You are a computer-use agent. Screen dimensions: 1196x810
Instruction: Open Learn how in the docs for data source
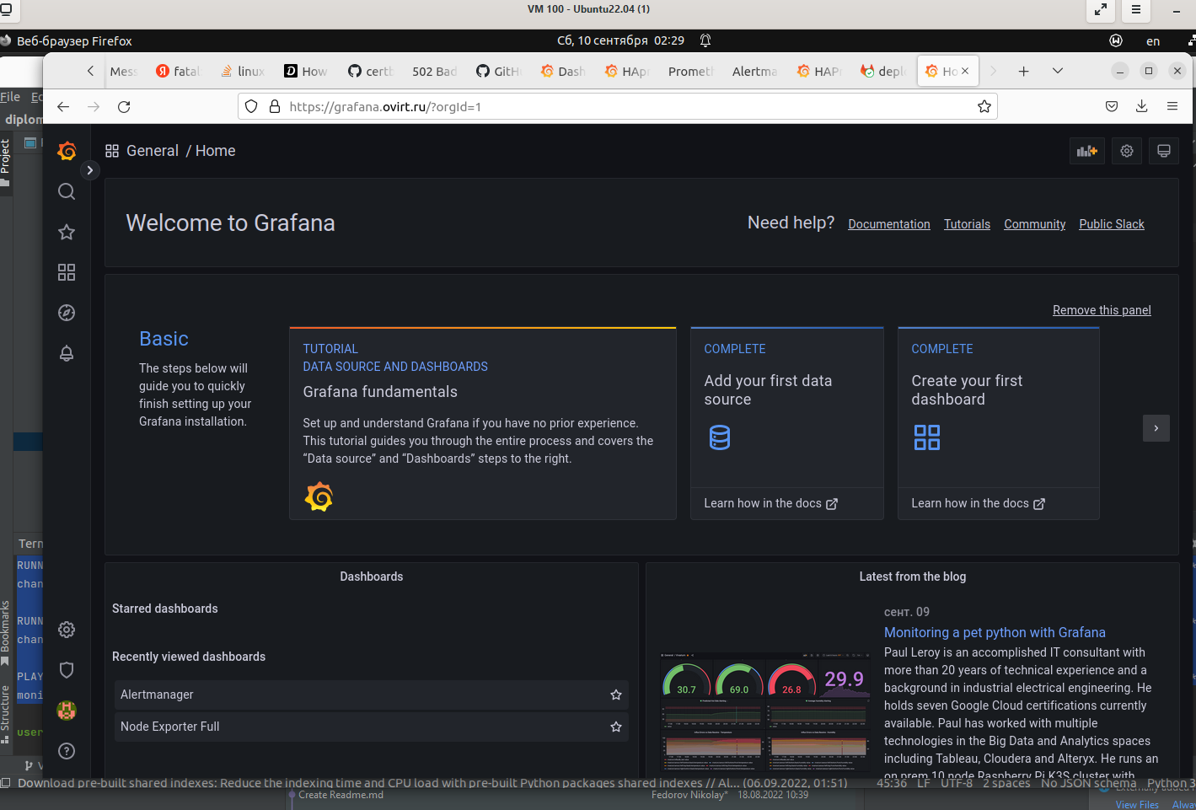pyautogui.click(x=771, y=503)
